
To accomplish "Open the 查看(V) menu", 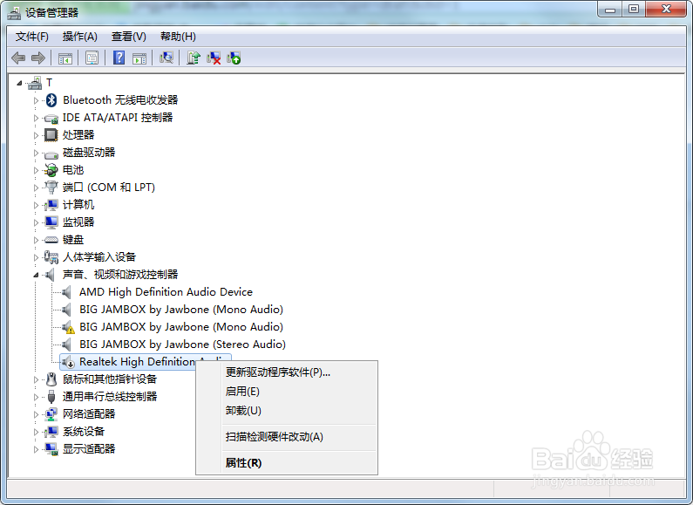I will [129, 37].
